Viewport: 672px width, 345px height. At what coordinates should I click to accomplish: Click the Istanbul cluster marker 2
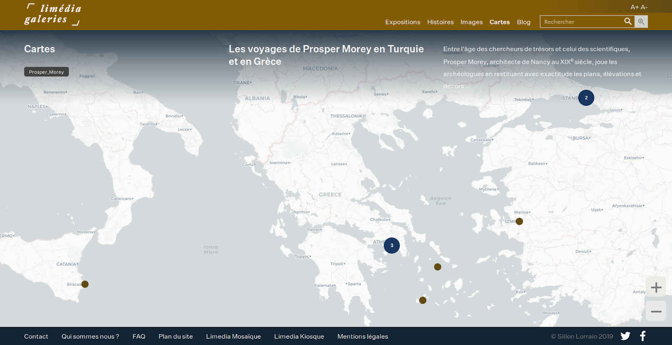586,98
